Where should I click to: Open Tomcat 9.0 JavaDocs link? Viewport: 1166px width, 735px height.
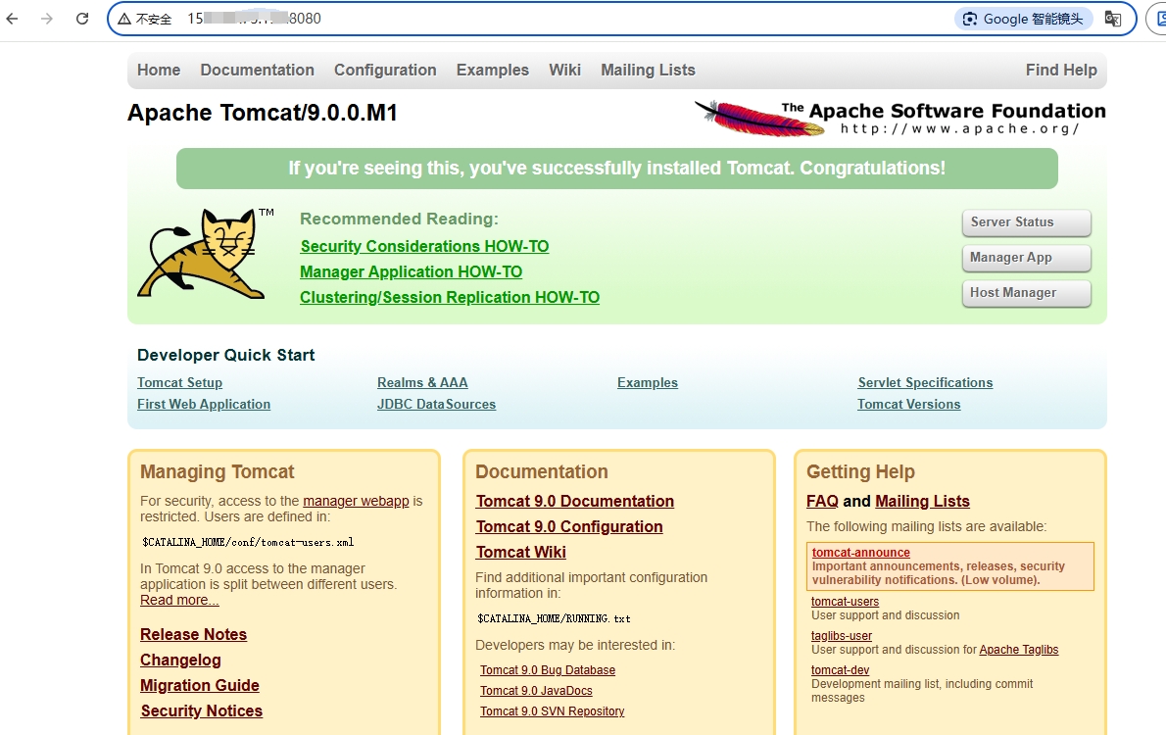[536, 691]
